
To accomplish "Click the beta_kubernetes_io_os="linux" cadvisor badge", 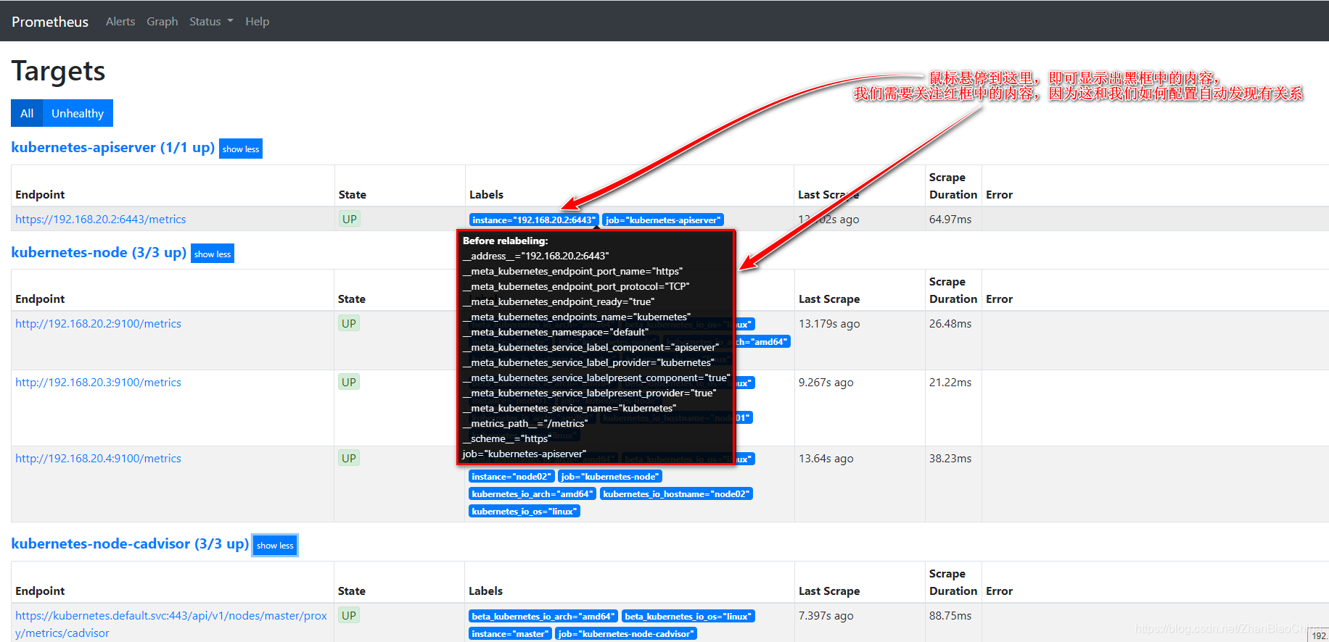I will (x=688, y=616).
